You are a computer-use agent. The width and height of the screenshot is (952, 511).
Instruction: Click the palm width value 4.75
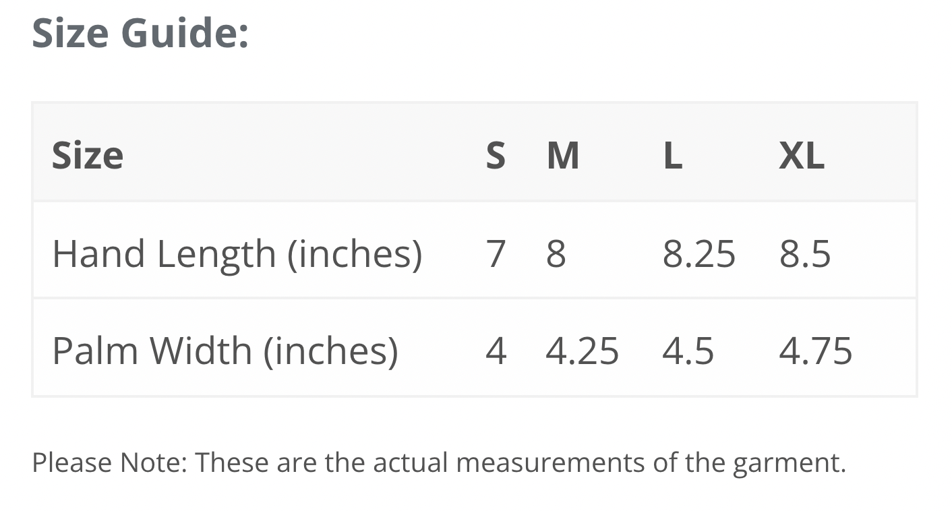[816, 351]
